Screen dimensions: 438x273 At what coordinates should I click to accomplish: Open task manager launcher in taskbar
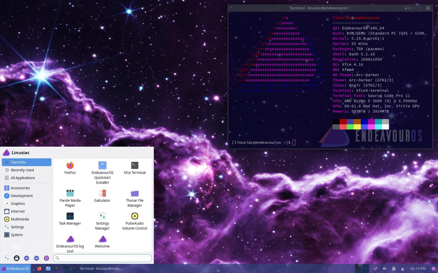[x=66, y=269]
